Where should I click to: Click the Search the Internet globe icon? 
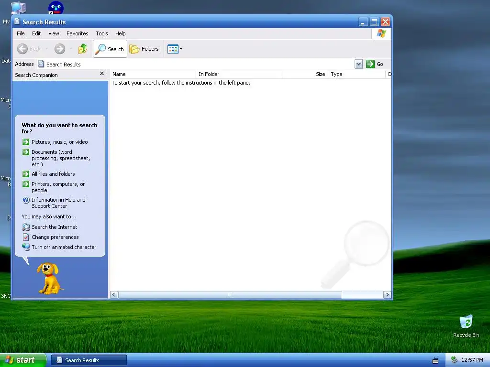point(26,227)
